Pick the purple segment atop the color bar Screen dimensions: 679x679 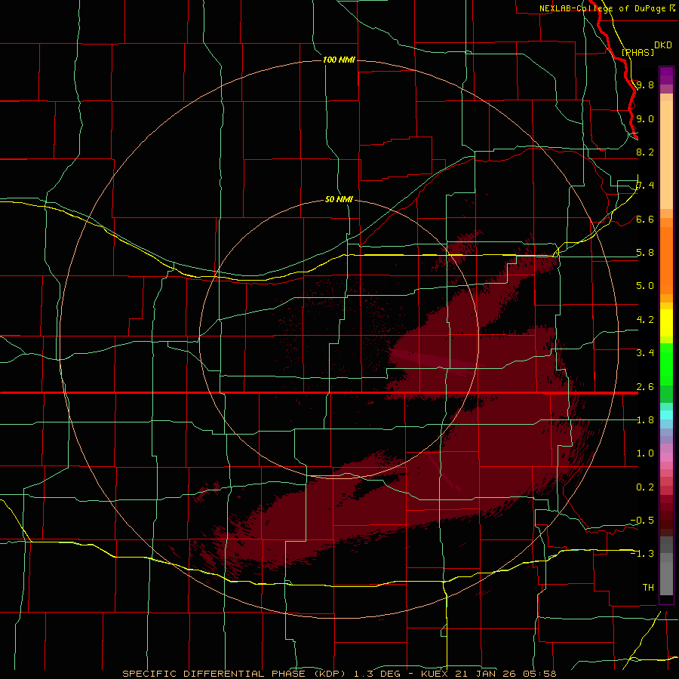pos(666,75)
